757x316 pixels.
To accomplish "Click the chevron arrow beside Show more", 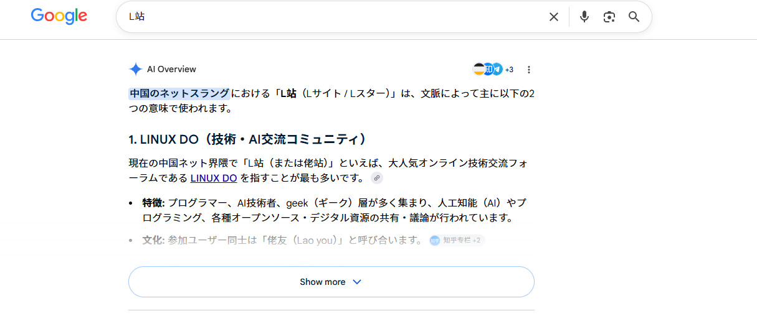I will click(x=357, y=282).
